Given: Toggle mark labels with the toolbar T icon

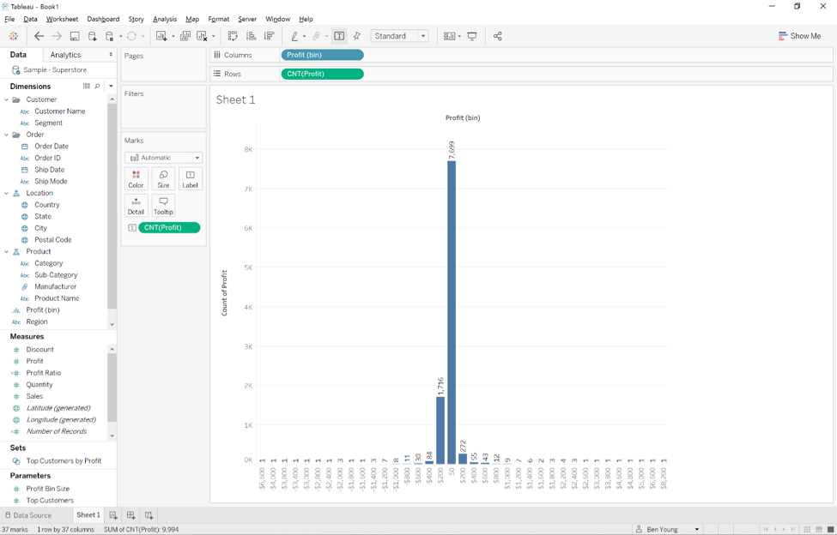Looking at the screenshot, I should 339,36.
